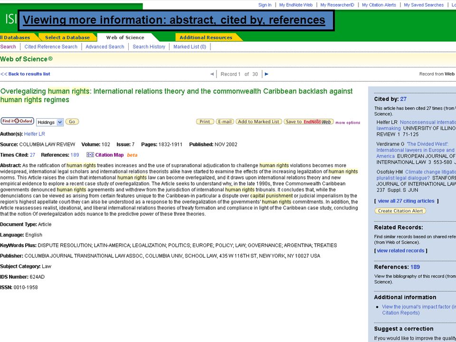Save record to EndNote Web
The width and height of the screenshot is (456, 342).
pyautogui.click(x=309, y=122)
